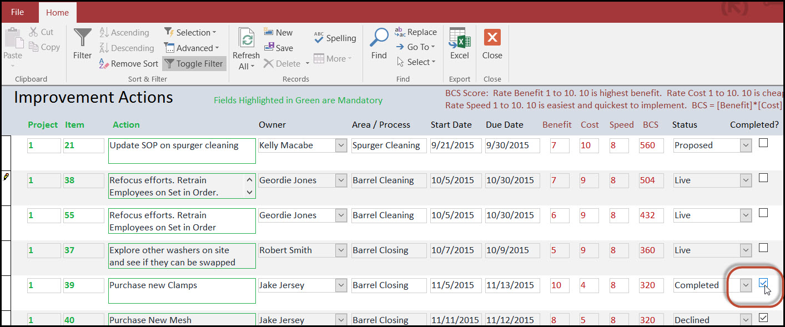Click the Cost value 4 field

[x=589, y=285]
